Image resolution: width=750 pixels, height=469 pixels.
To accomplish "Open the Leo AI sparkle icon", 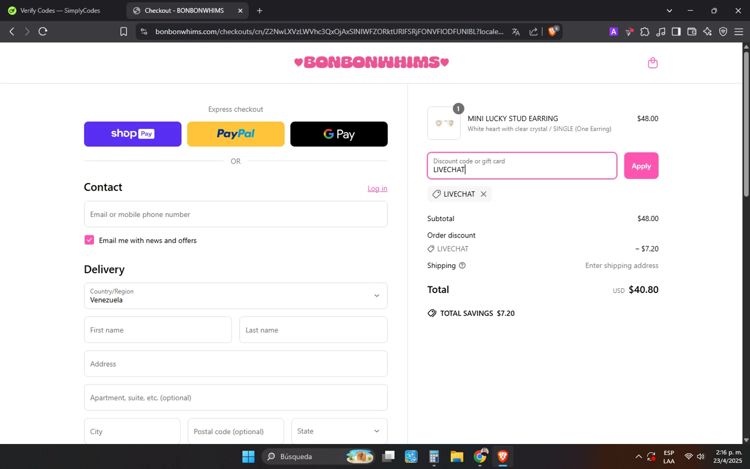I will click(x=707, y=31).
